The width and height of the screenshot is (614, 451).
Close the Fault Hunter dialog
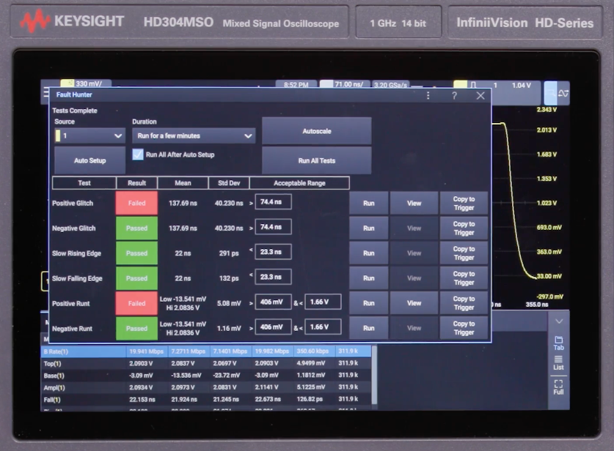480,95
